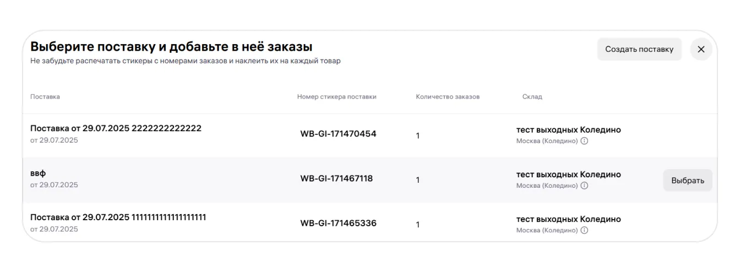
Task: Click Количество заказов column header
Action: (x=448, y=97)
